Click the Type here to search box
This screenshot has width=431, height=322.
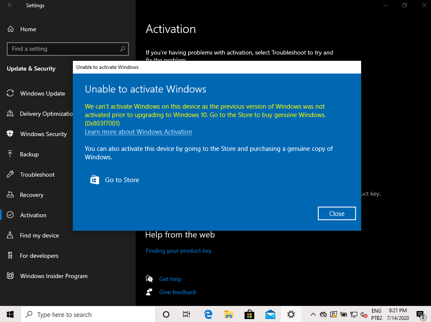point(88,314)
